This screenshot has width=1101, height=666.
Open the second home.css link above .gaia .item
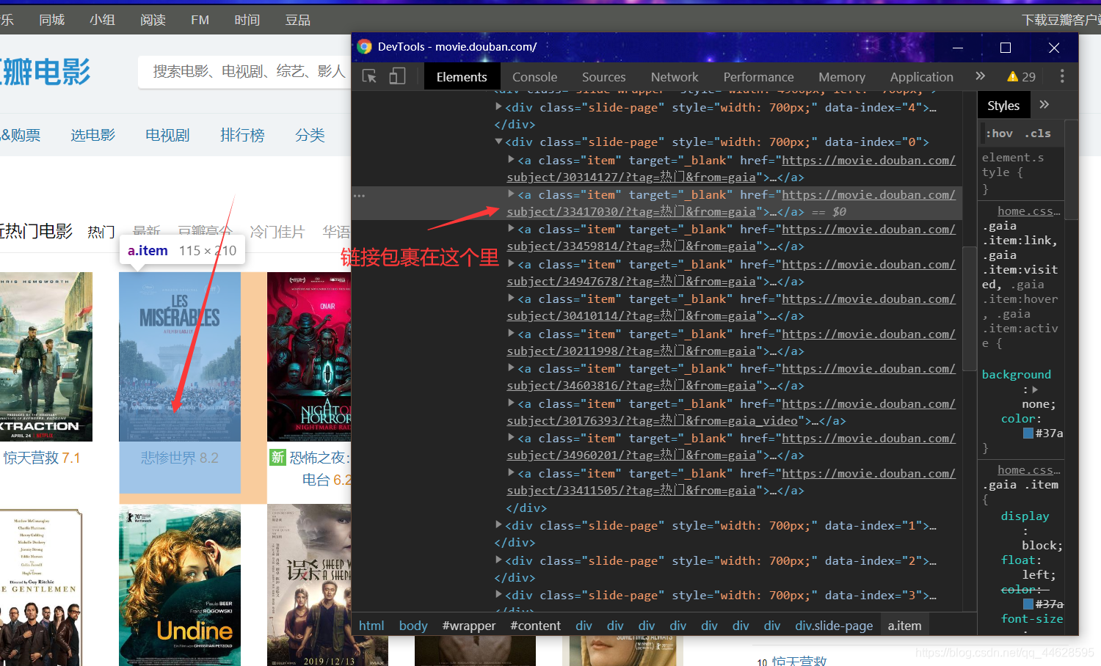[1029, 470]
